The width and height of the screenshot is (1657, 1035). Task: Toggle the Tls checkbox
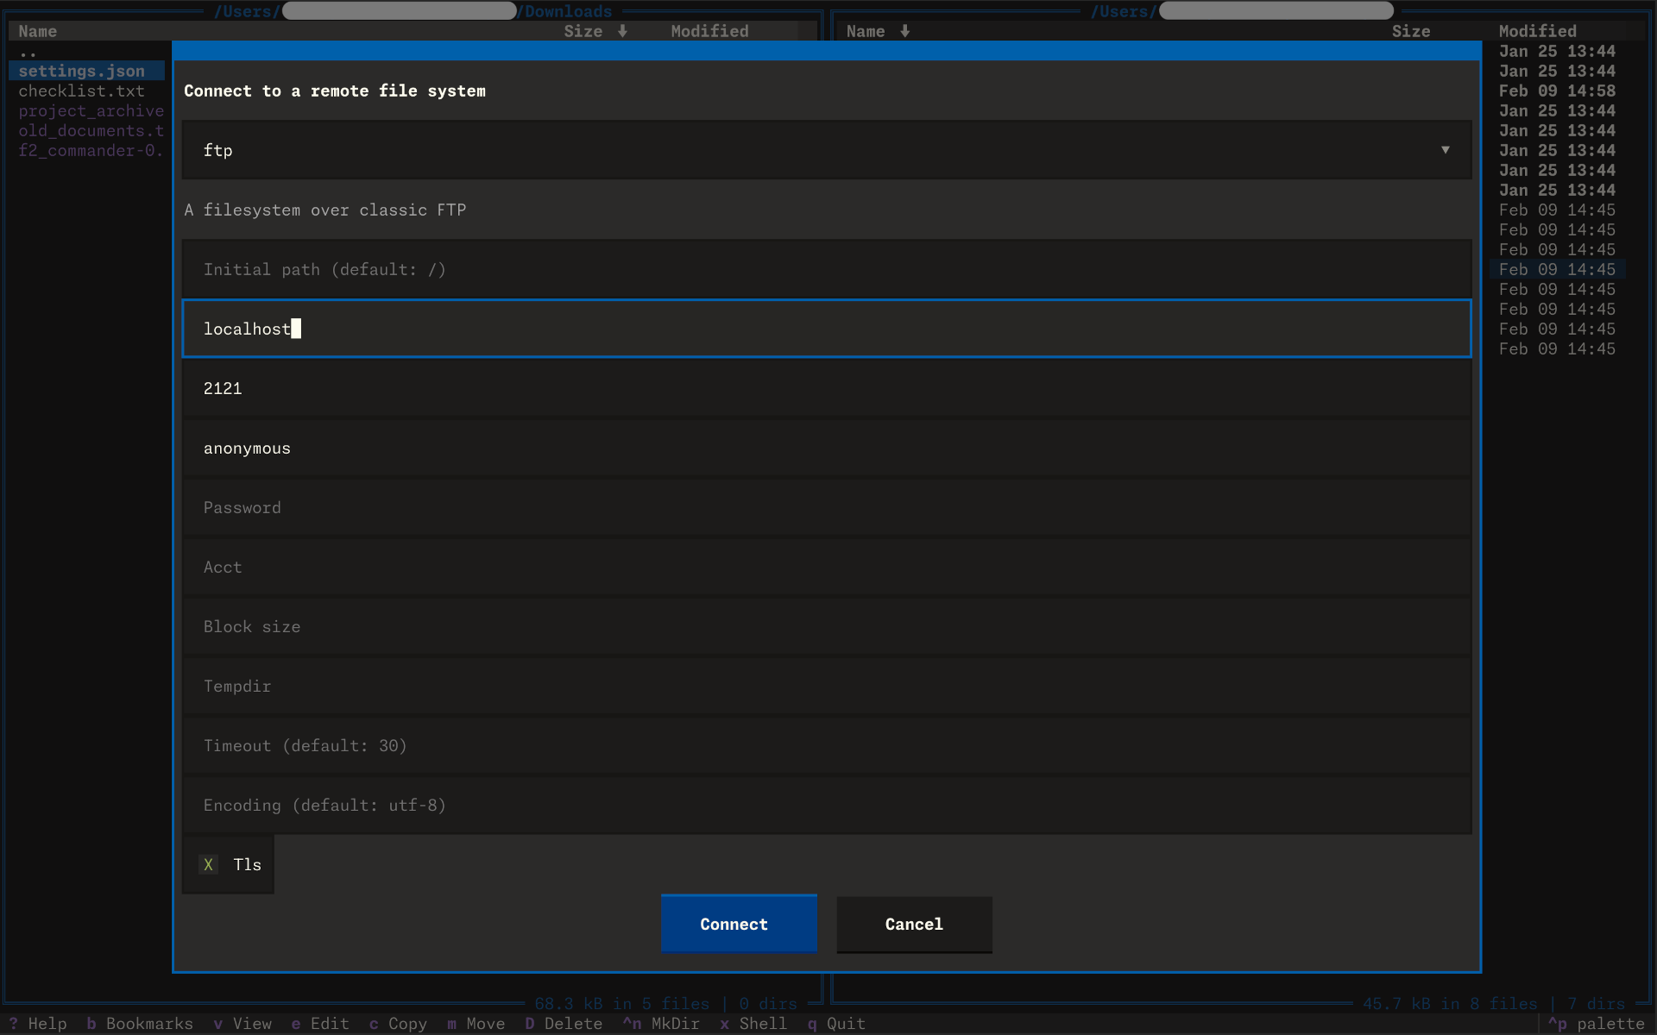point(229,864)
